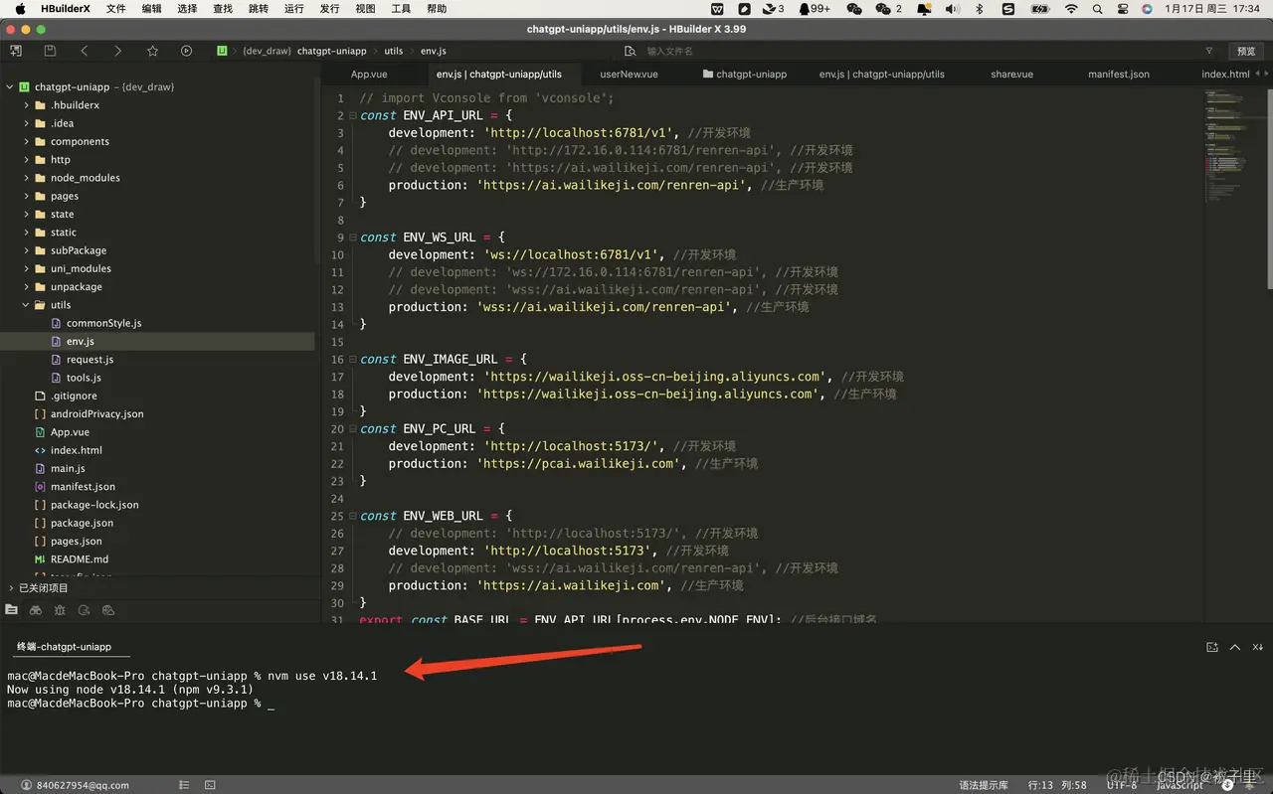Fold the ENV_WS_URL code block
The image size is (1273, 794).
(352, 238)
